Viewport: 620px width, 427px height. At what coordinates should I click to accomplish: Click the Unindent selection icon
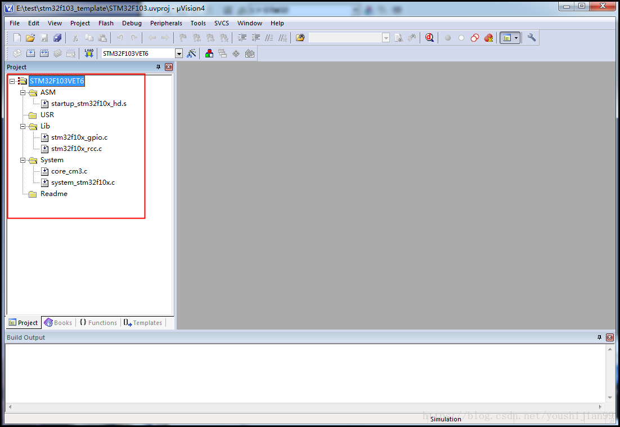pyautogui.click(x=256, y=38)
